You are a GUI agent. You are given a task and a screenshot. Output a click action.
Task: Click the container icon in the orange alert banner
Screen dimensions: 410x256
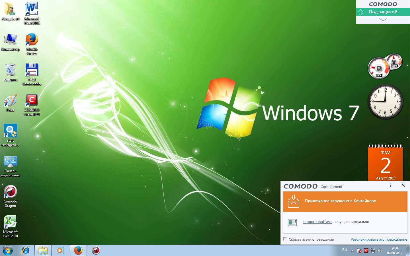pyautogui.click(x=294, y=201)
